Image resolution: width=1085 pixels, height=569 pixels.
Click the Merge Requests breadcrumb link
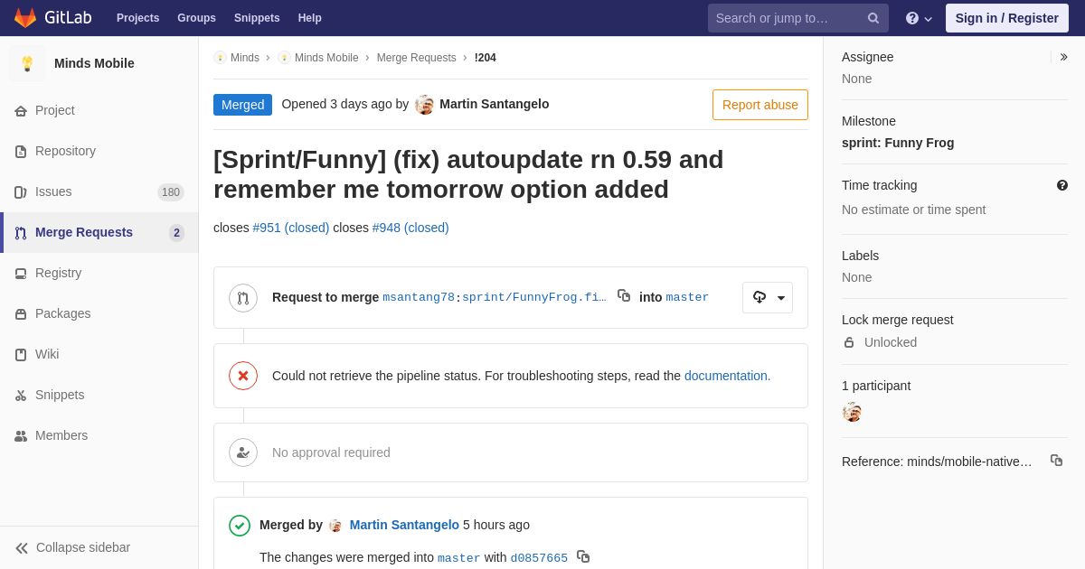(x=417, y=58)
